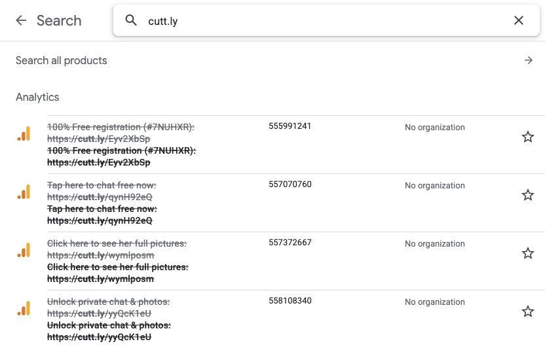Favorite the Unlock private chat & photos account
This screenshot has width=545, height=348.
[x=527, y=311]
